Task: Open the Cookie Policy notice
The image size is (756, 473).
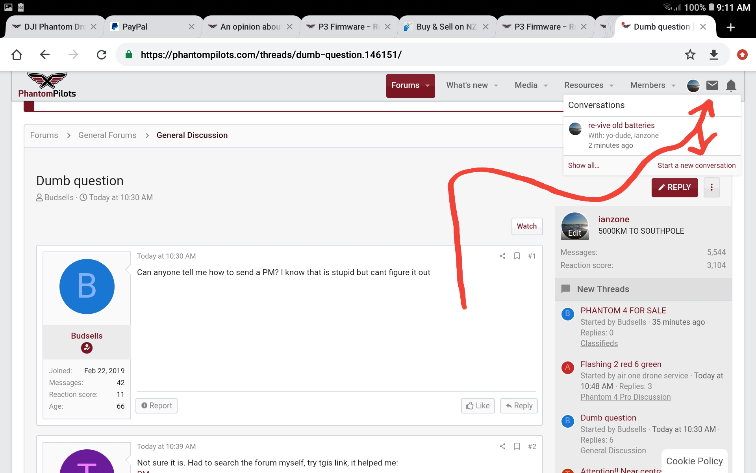Action: 694,461
